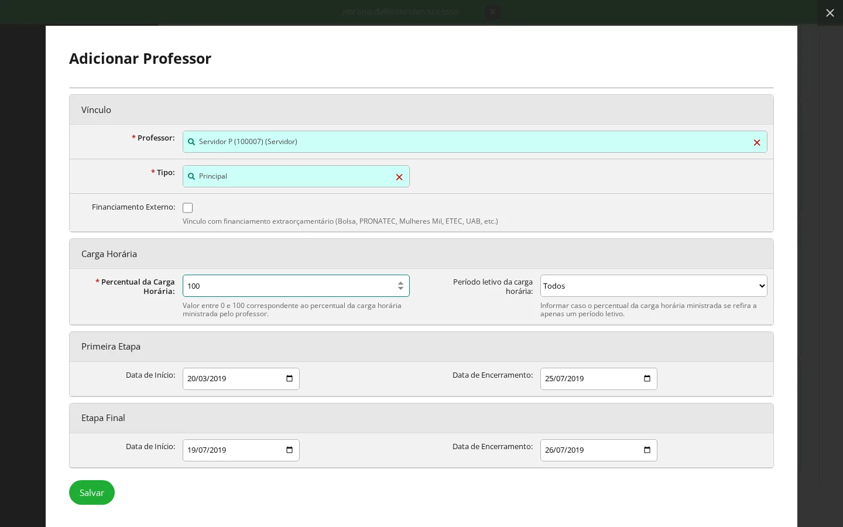This screenshot has width=843, height=527.
Task: Open calendar picker for Primeira Etapa start date
Action: click(x=289, y=379)
